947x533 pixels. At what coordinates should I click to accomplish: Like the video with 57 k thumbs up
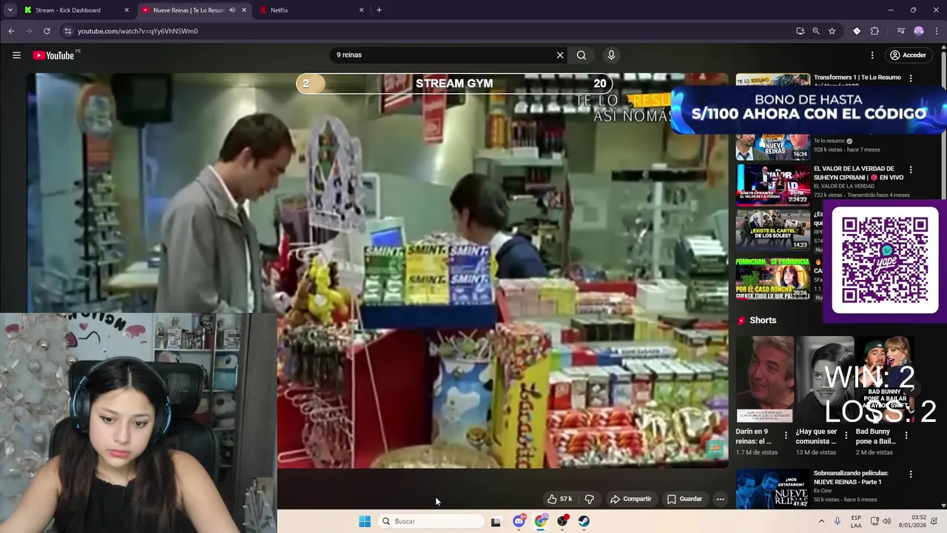tap(559, 499)
